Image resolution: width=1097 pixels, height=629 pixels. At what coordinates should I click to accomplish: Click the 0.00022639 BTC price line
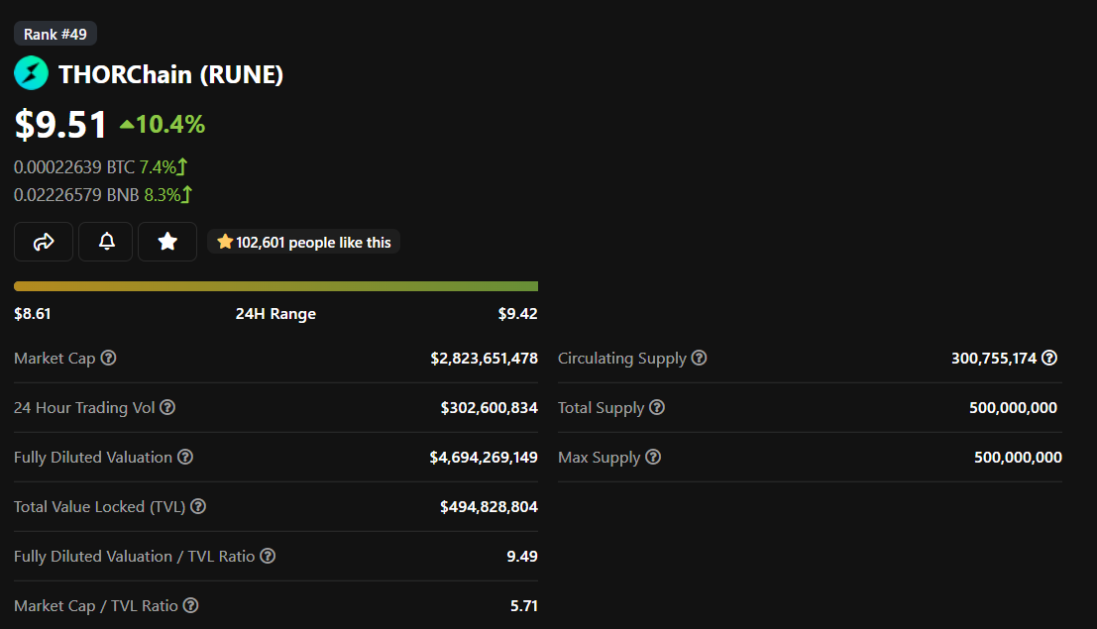(100, 167)
